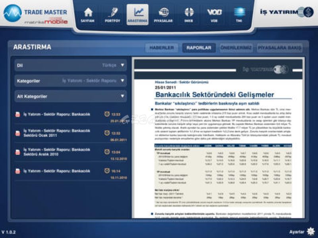
Task: Click the arrow next to Sektör Raporu
Action: coord(122,81)
